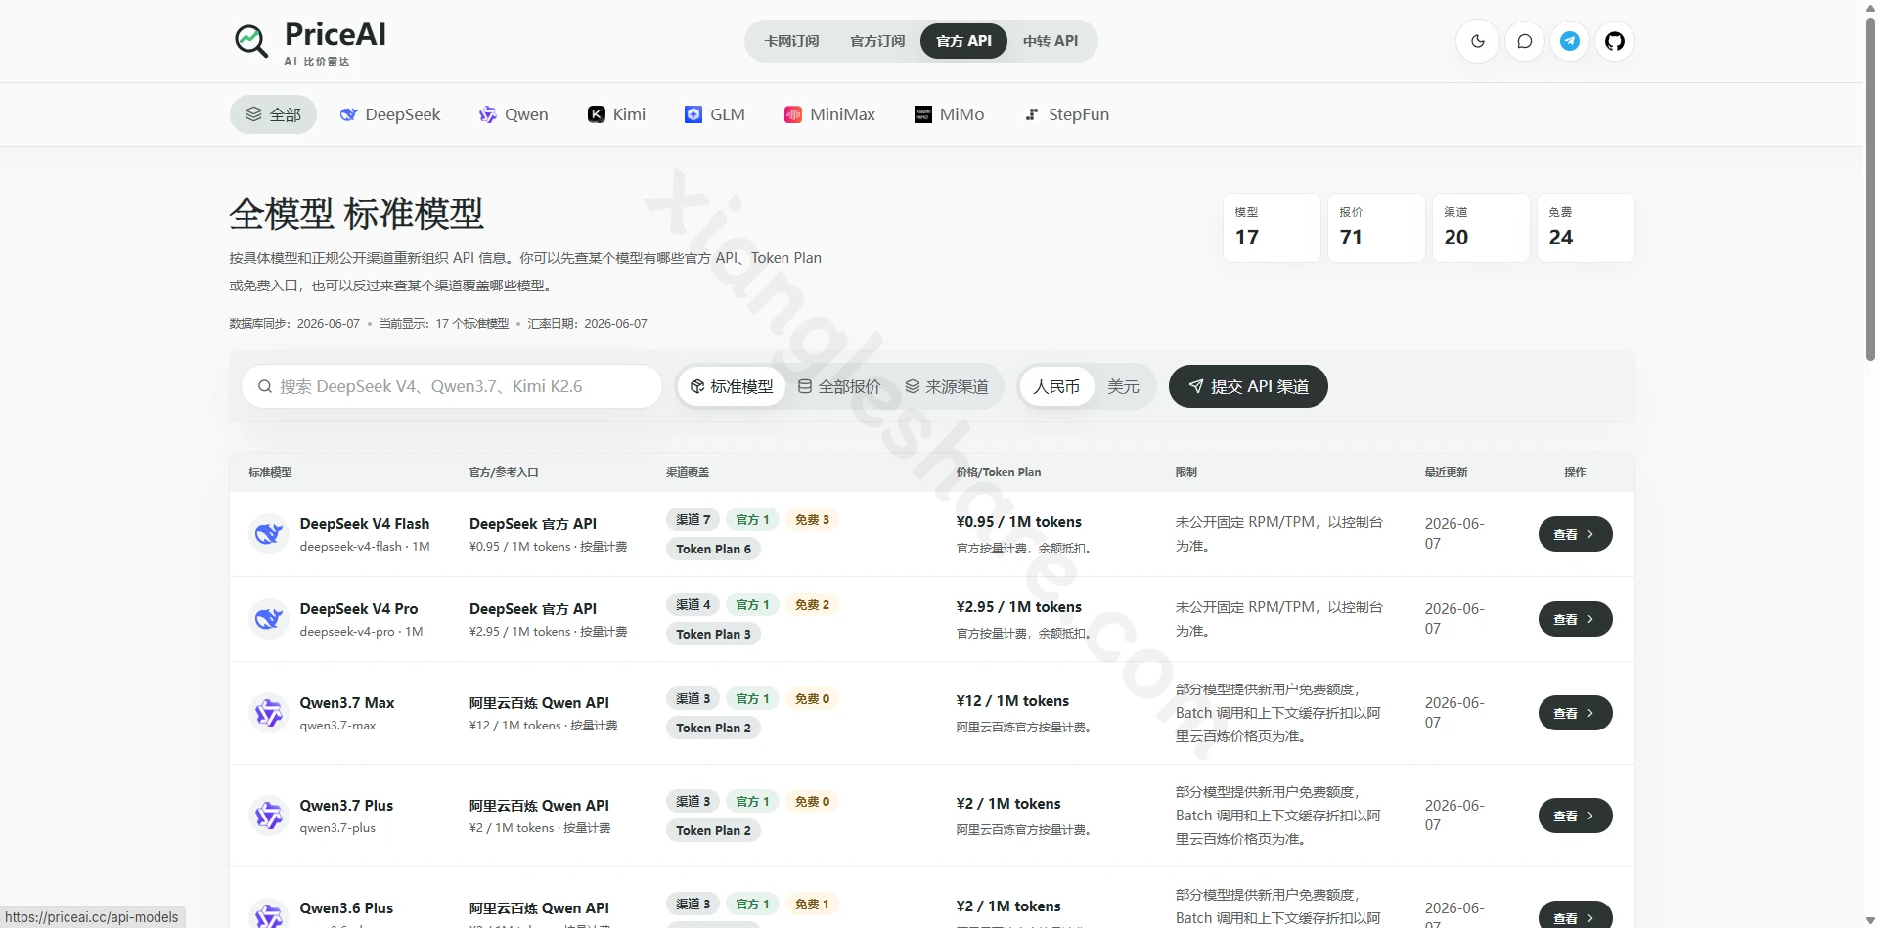This screenshot has width=1878, height=928.
Task: Click the PriceAI magnifier logo icon
Action: click(x=251, y=41)
